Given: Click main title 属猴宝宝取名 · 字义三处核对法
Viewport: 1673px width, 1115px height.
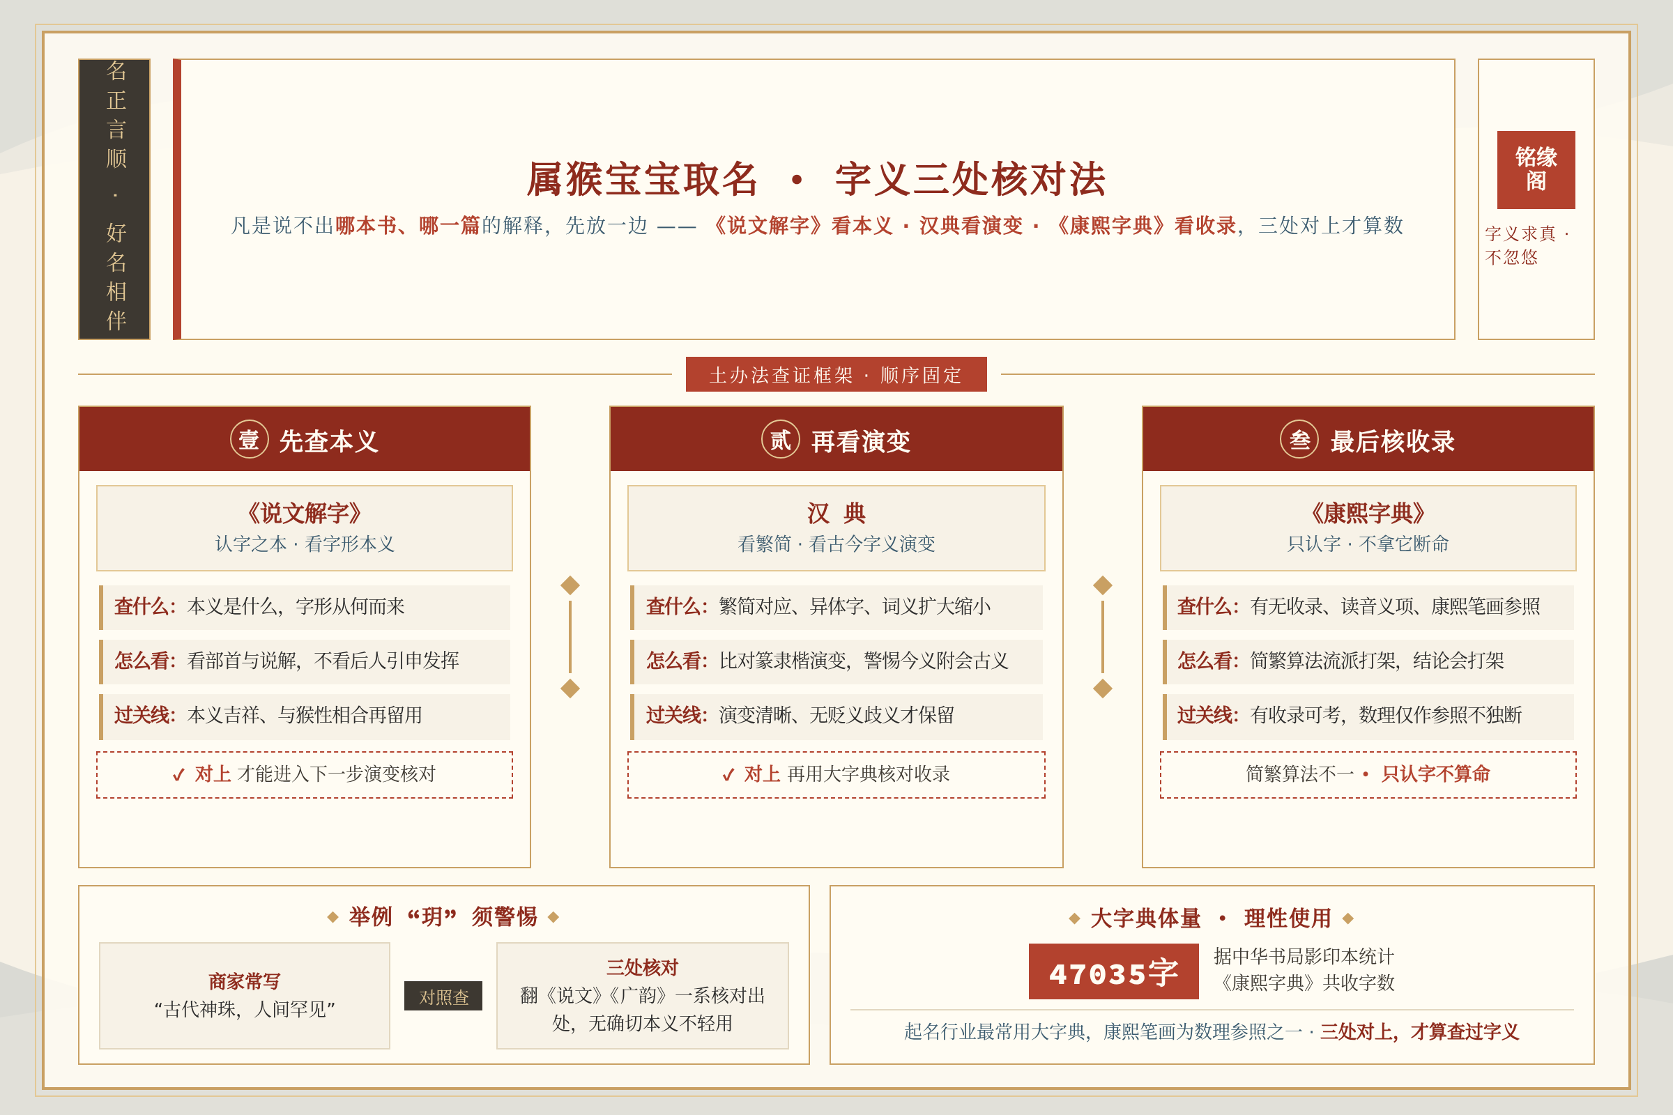Looking at the screenshot, I should [816, 178].
